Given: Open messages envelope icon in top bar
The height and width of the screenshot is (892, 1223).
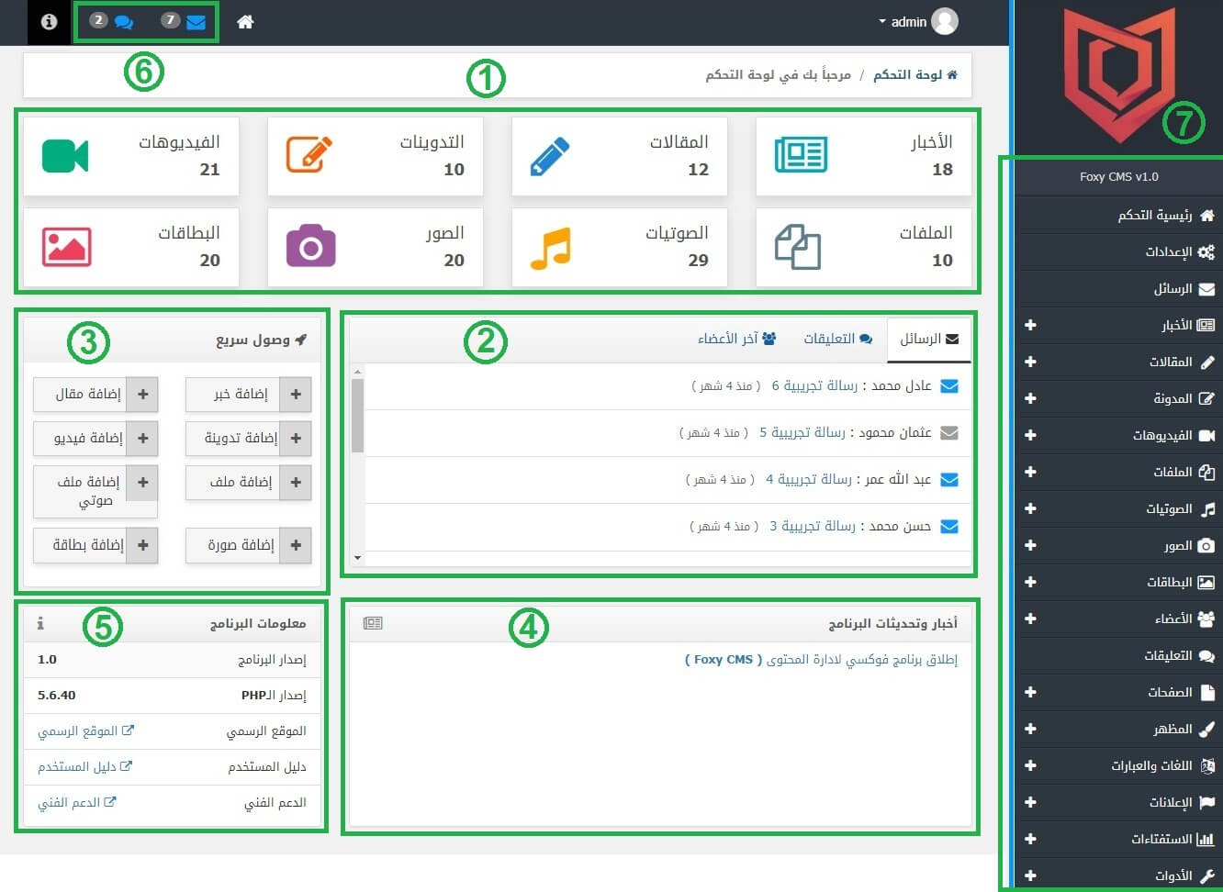Looking at the screenshot, I should click(196, 22).
